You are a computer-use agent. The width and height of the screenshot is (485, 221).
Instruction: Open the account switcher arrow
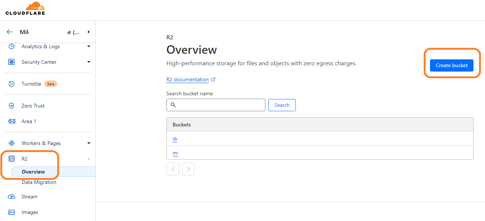click(x=88, y=32)
